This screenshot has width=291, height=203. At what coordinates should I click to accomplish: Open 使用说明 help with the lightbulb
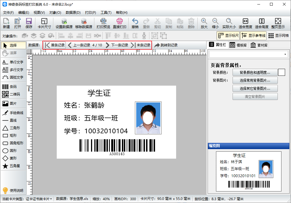(13, 190)
